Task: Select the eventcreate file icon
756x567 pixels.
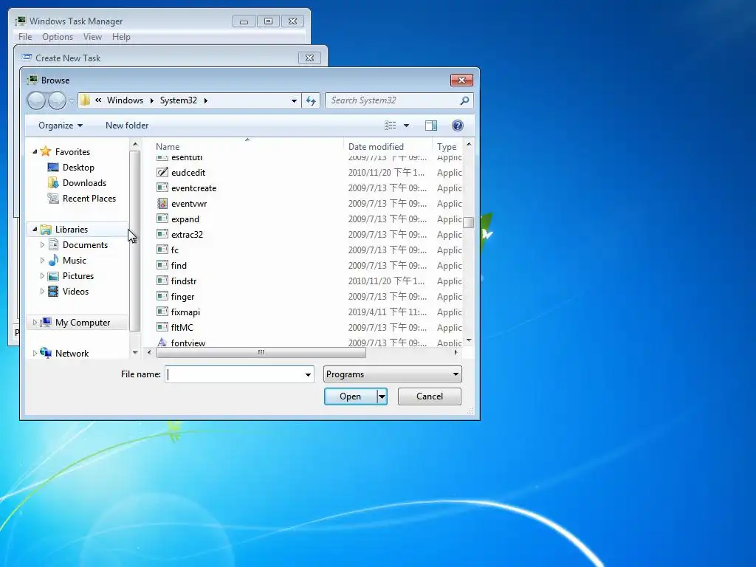Action: (162, 188)
